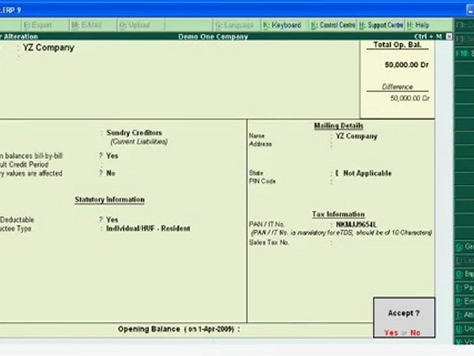474x356 pixels.
Task: Click the Difference amount 50,000.00 Dr
Action: (410, 98)
